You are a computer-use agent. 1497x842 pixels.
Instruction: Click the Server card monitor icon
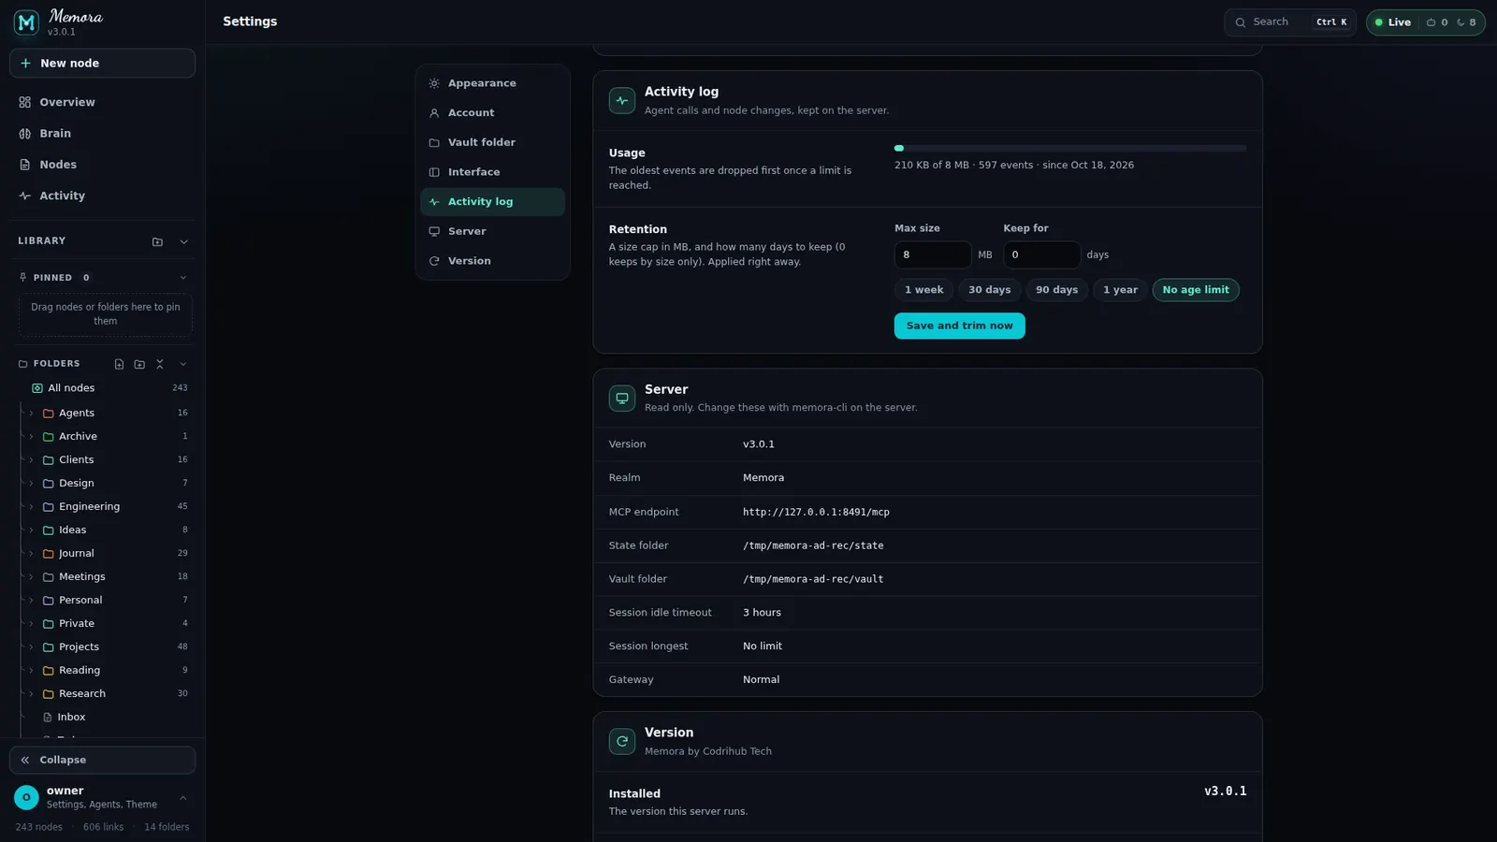tap(622, 398)
